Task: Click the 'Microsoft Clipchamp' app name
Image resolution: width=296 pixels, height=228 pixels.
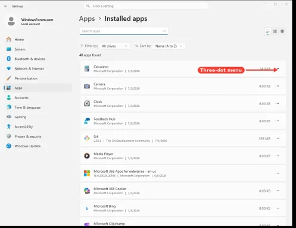Action: click(109, 224)
